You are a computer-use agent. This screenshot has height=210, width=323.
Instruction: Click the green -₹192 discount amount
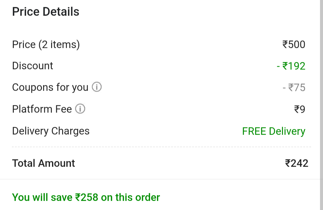coord(291,66)
